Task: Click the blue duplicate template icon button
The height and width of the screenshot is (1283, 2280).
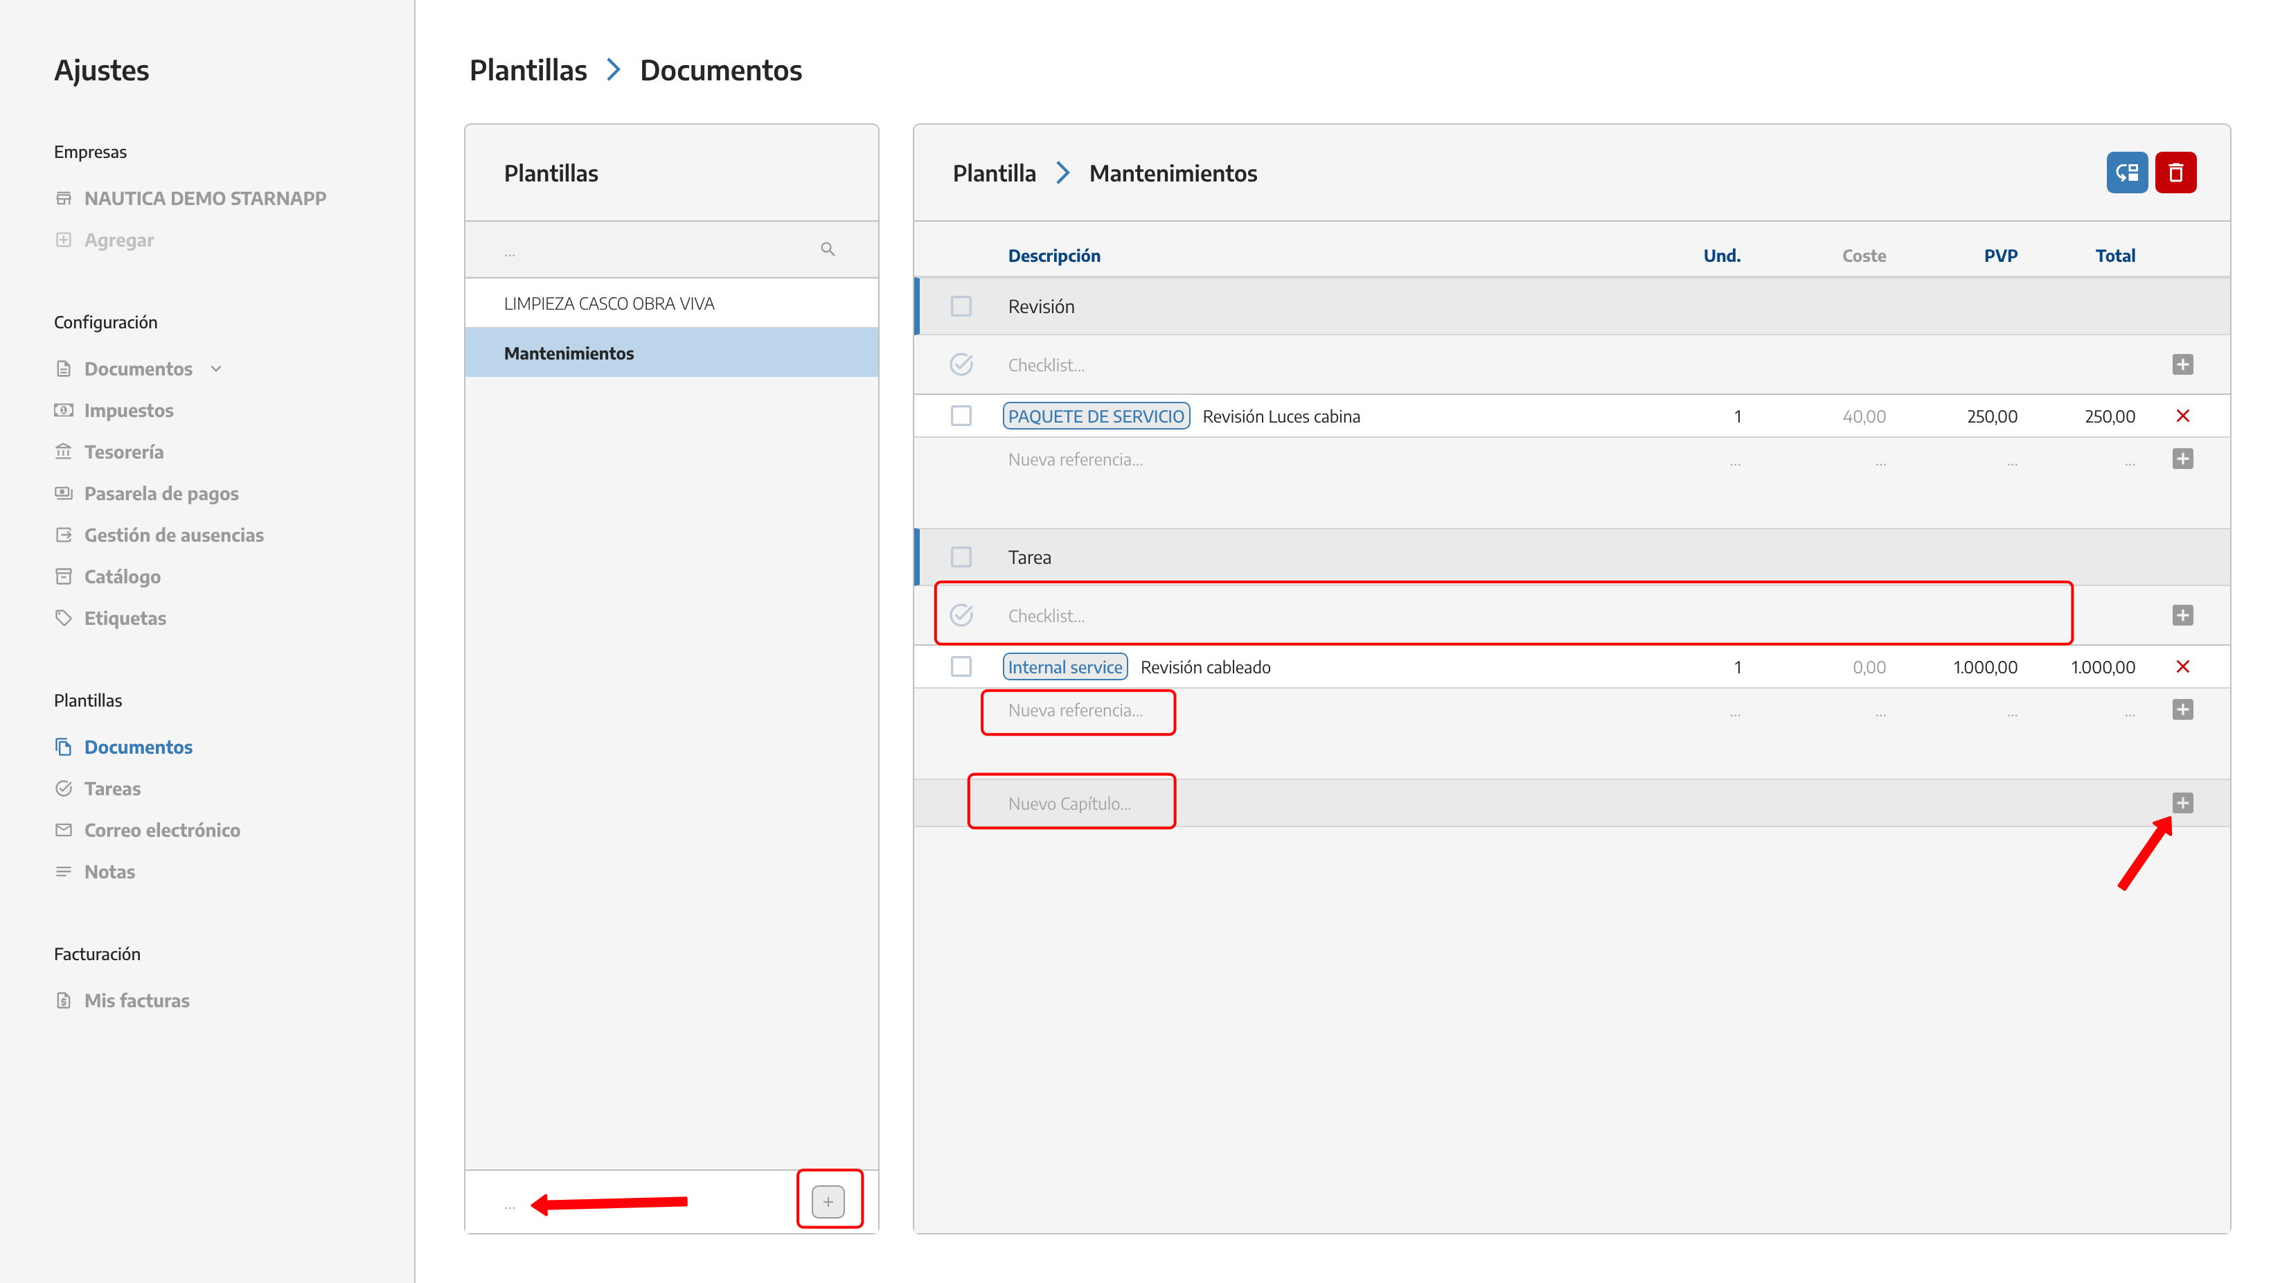Action: pyautogui.click(x=2126, y=172)
